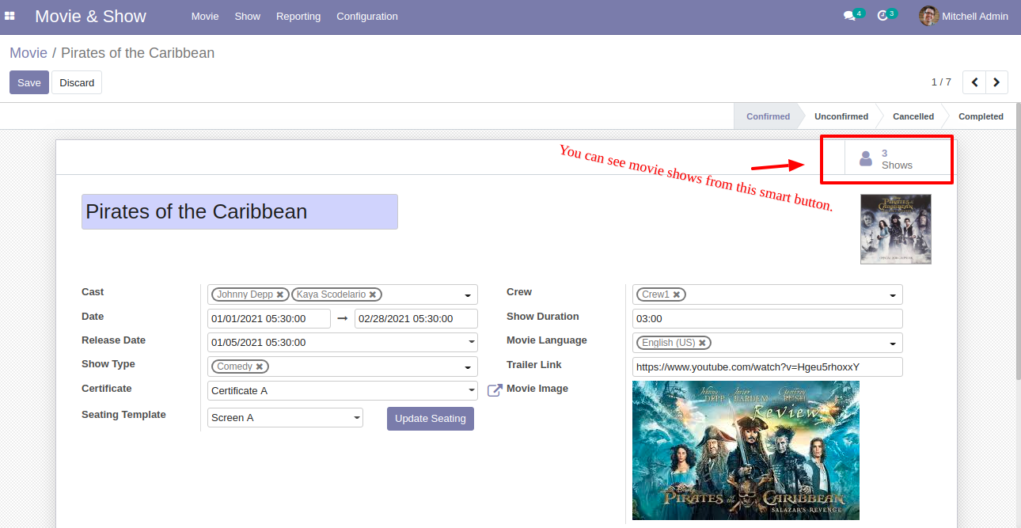The width and height of the screenshot is (1021, 528).
Task: Open the Certificate external link icon
Action: [x=495, y=390]
